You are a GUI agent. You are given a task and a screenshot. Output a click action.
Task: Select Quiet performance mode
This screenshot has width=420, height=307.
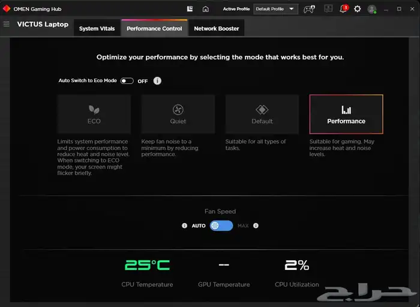click(178, 114)
